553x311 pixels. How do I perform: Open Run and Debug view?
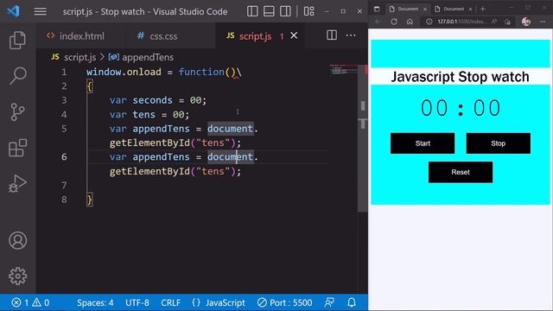point(17,183)
